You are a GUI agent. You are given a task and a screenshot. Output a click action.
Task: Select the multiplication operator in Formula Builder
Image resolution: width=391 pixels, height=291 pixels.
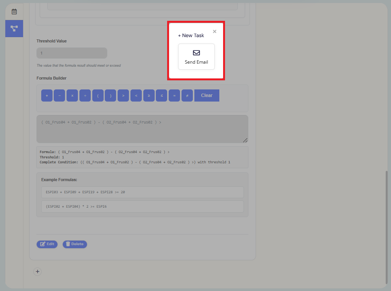[x=72, y=95]
